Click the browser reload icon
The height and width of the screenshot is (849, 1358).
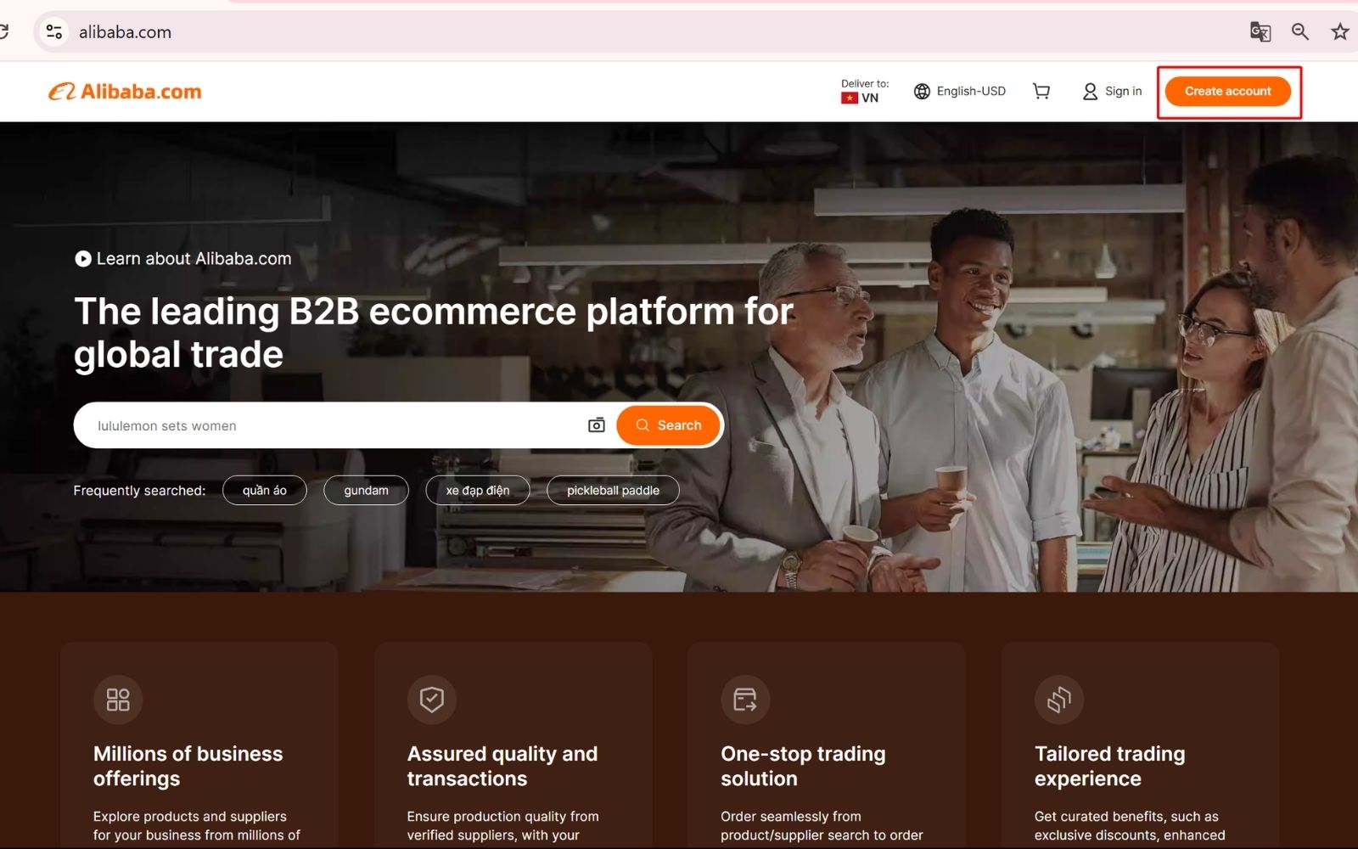click(x=4, y=31)
